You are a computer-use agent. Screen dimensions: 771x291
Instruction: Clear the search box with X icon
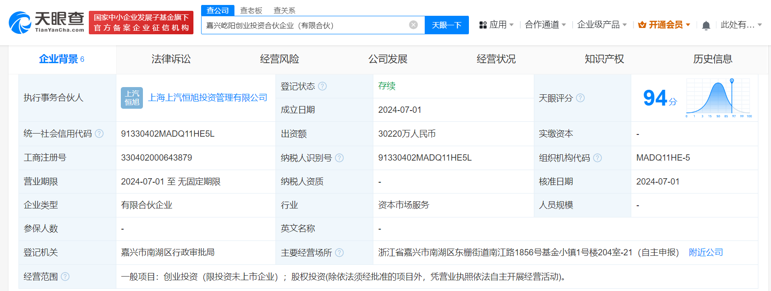pos(413,25)
